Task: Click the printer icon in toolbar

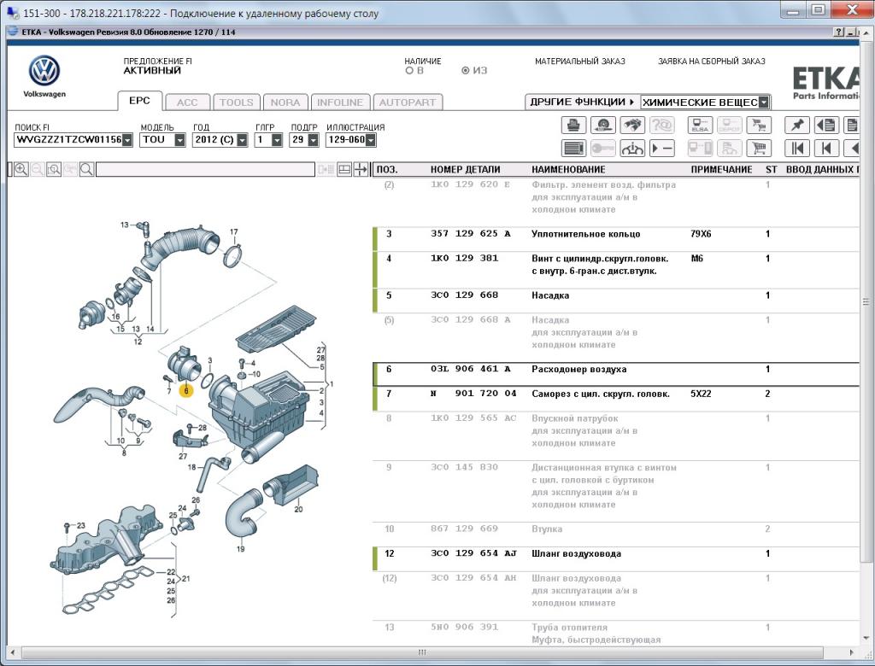Action: pyautogui.click(x=573, y=125)
